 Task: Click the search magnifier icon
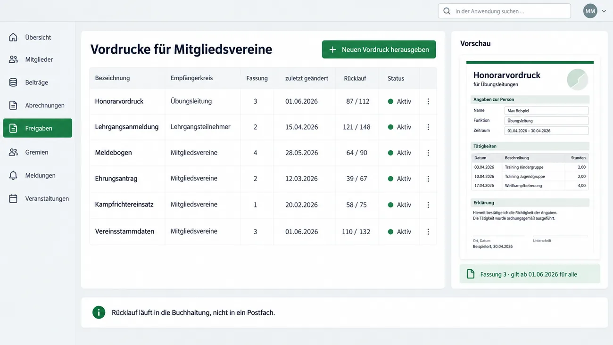pos(447,11)
